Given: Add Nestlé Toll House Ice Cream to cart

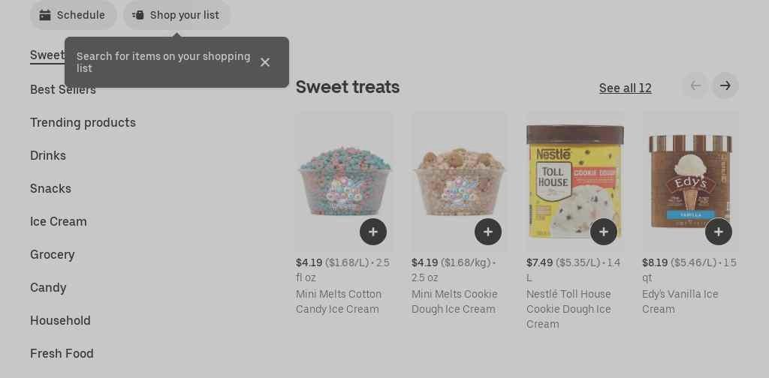Looking at the screenshot, I should (x=604, y=232).
